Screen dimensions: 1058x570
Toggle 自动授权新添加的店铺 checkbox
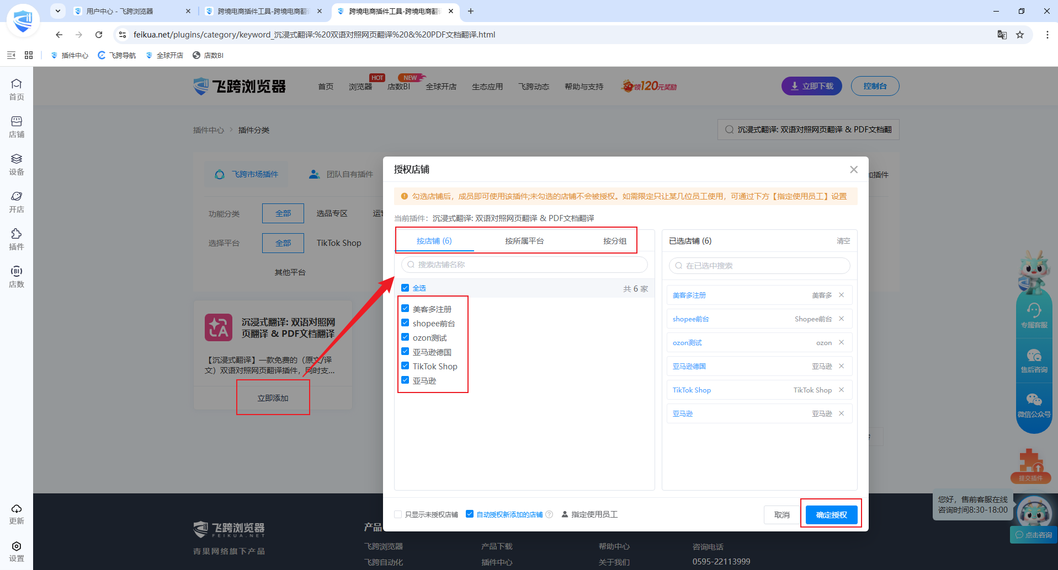pos(470,514)
